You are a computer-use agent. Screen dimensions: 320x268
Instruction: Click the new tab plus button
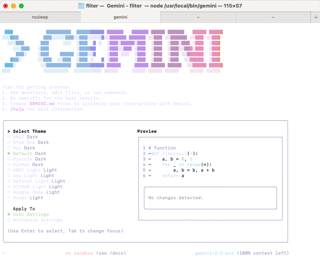(315, 17)
